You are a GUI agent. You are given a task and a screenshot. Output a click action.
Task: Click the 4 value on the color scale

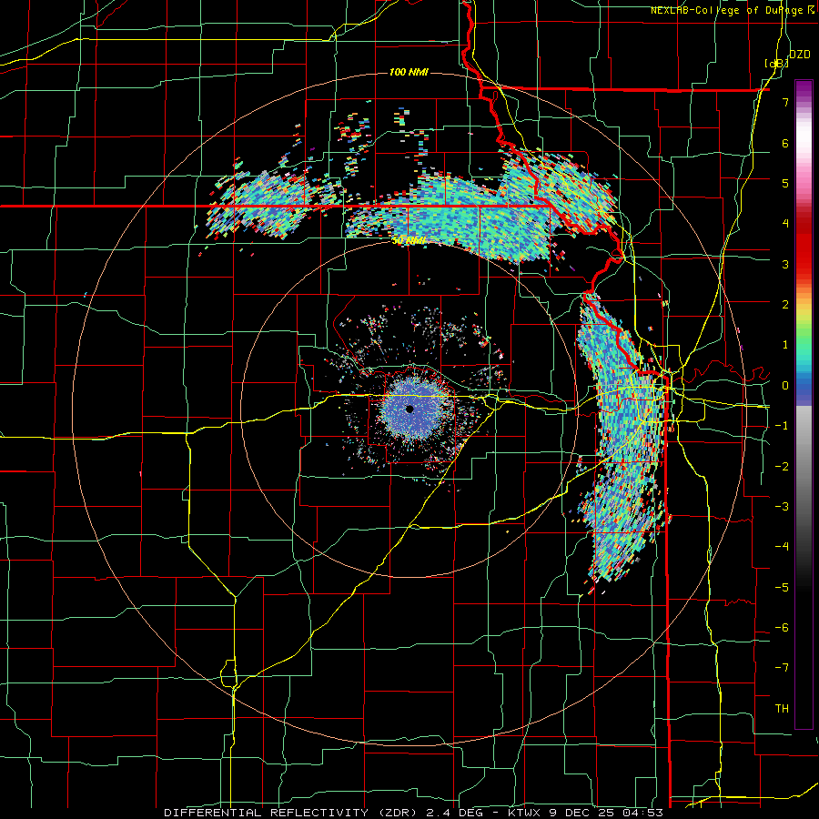tap(785, 224)
